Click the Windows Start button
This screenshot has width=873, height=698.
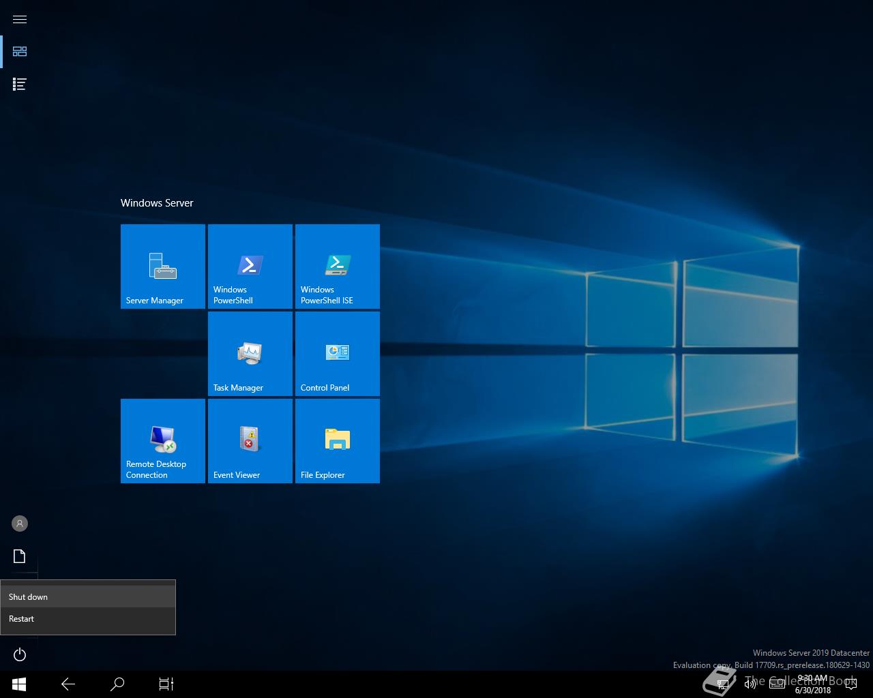pyautogui.click(x=19, y=684)
